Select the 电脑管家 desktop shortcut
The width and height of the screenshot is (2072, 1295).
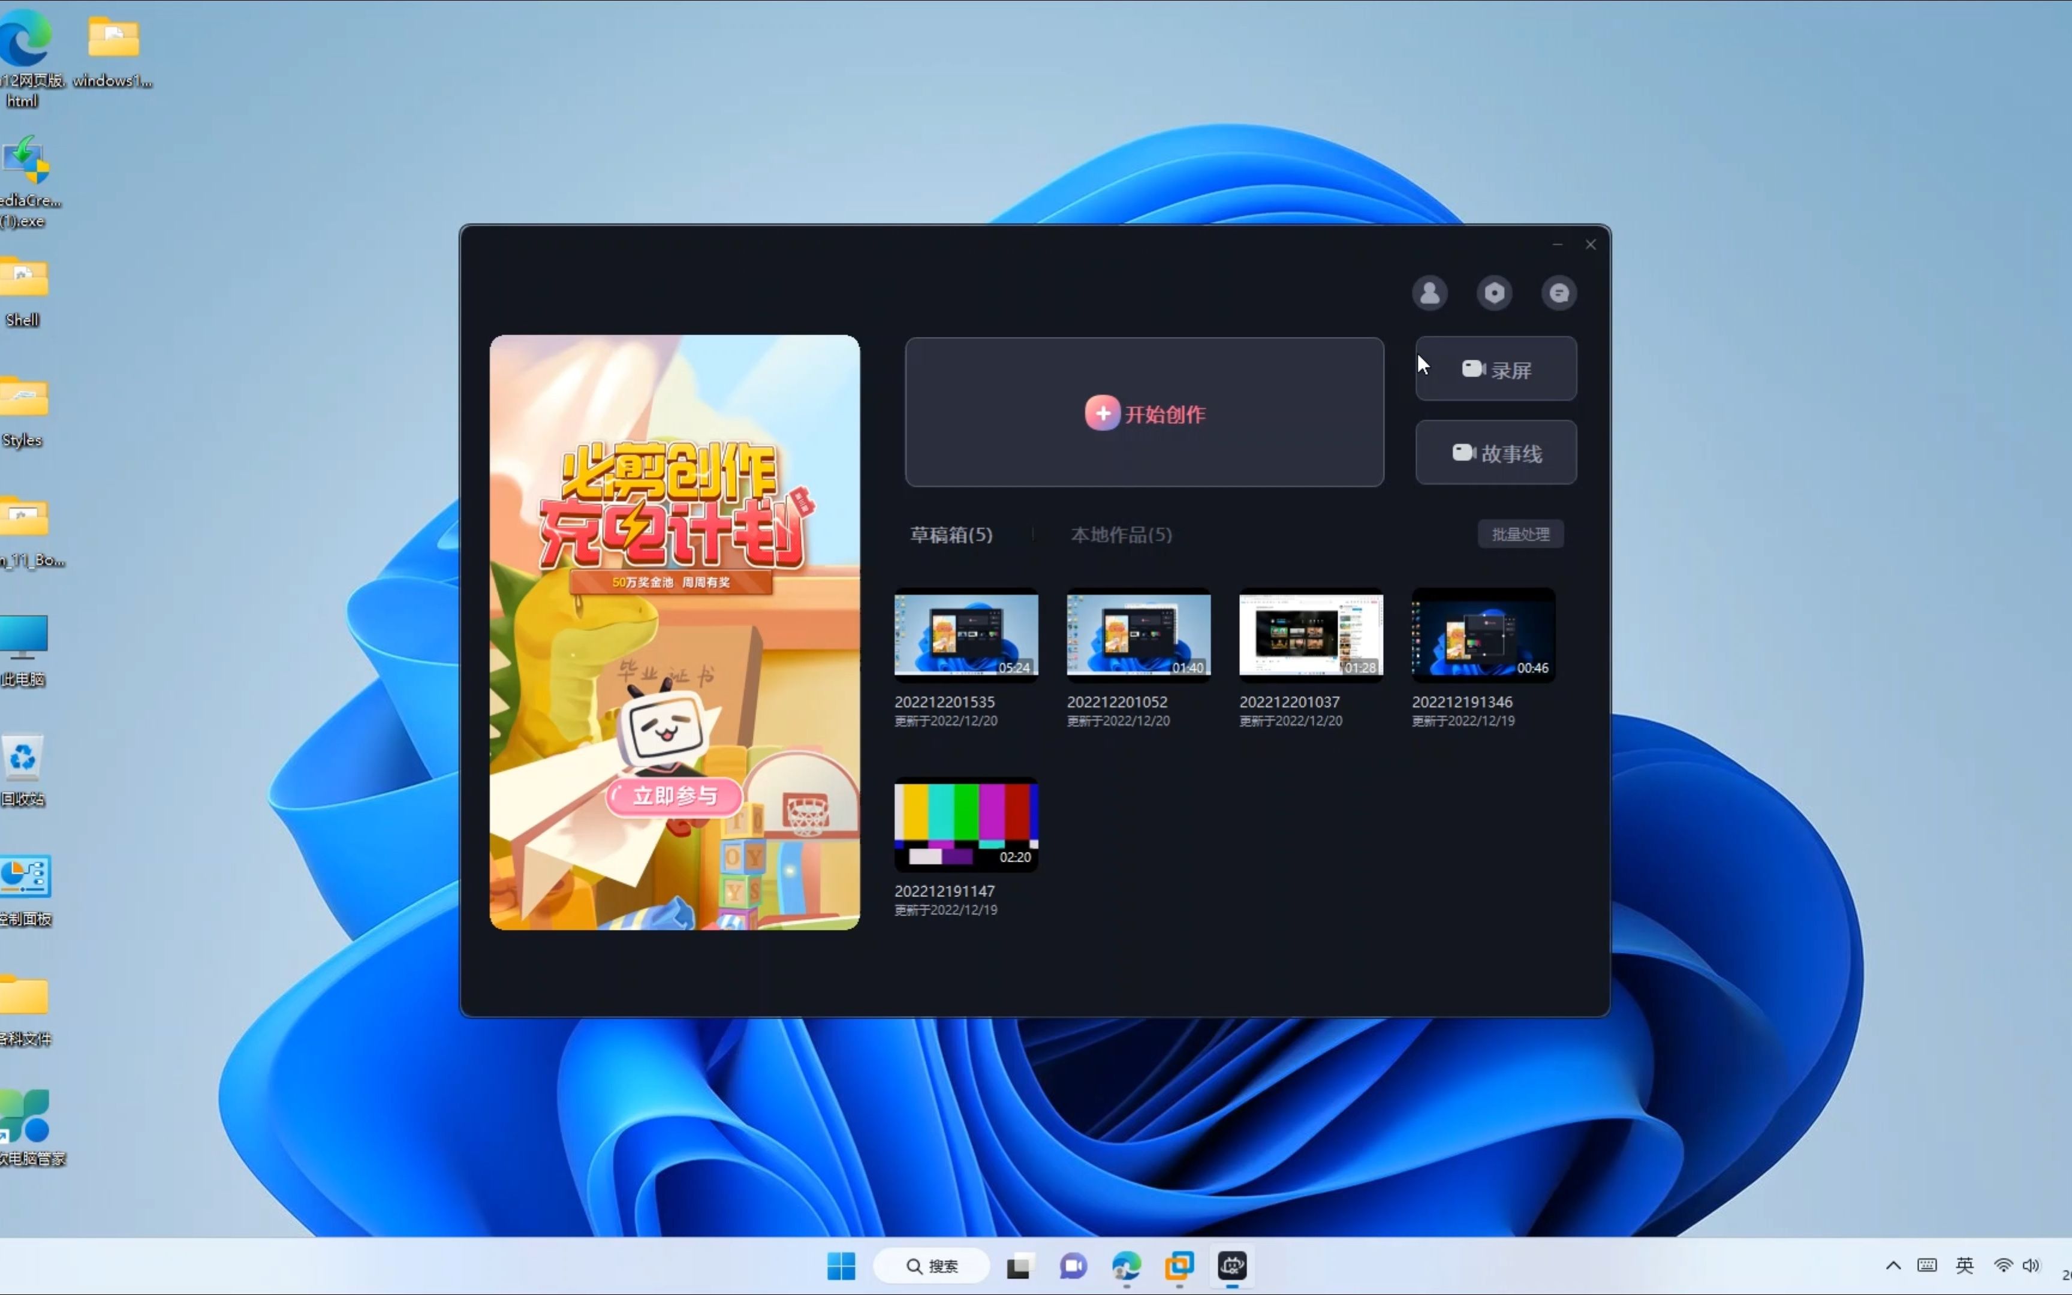[31, 1129]
